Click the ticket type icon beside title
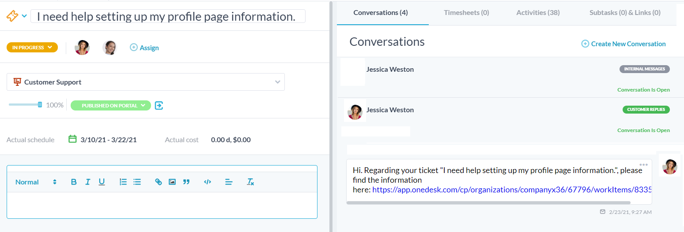The image size is (684, 232). click(12, 16)
